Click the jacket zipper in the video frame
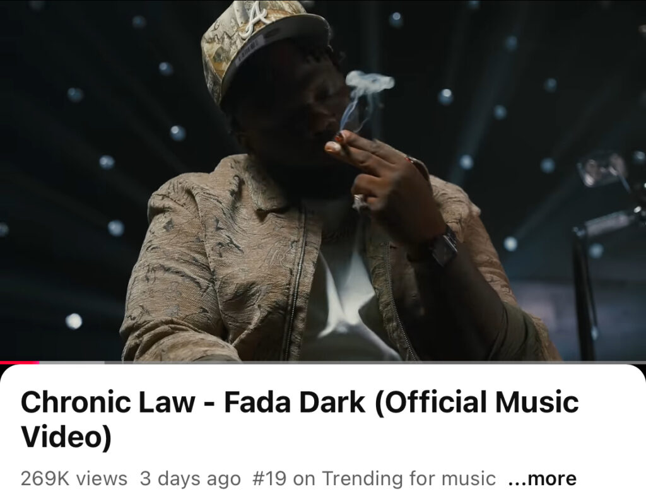The width and height of the screenshot is (646, 499). coord(295,285)
